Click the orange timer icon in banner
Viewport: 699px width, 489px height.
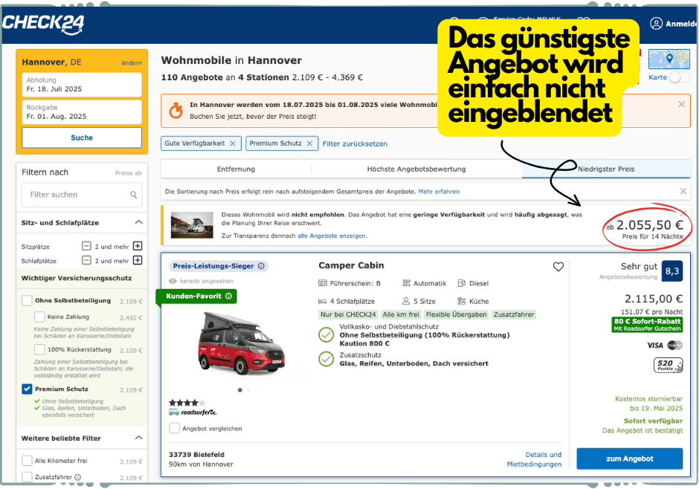tap(175, 110)
